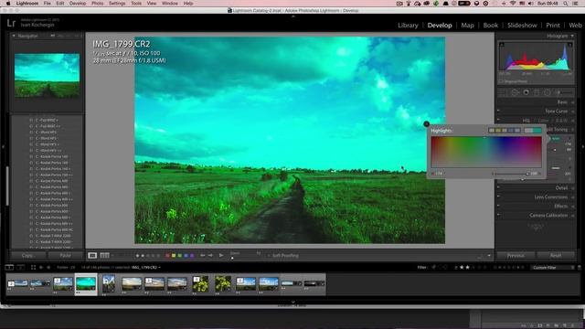Turn the filmstrip filter switch off
The image size is (585, 329).
pyautogui.click(x=580, y=268)
